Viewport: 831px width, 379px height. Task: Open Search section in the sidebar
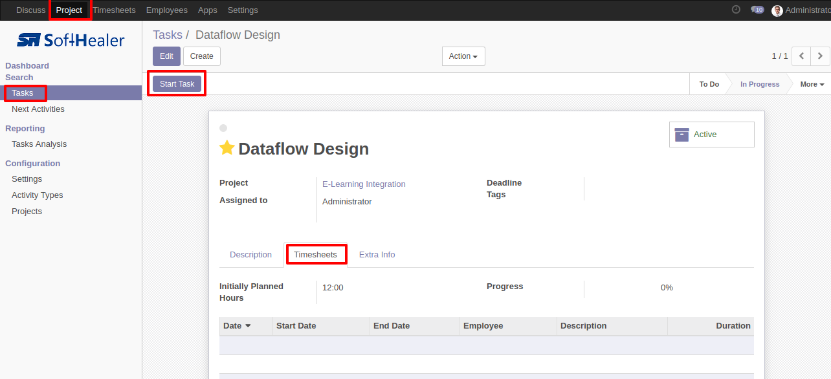point(19,78)
